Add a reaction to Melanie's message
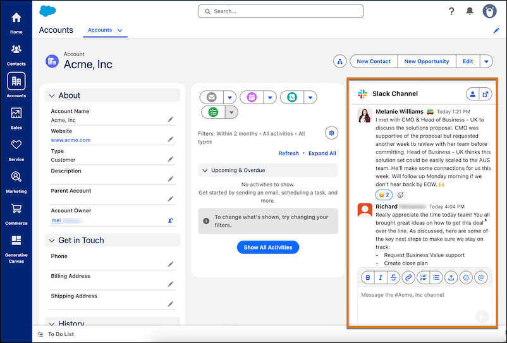507x343 pixels. point(401,195)
